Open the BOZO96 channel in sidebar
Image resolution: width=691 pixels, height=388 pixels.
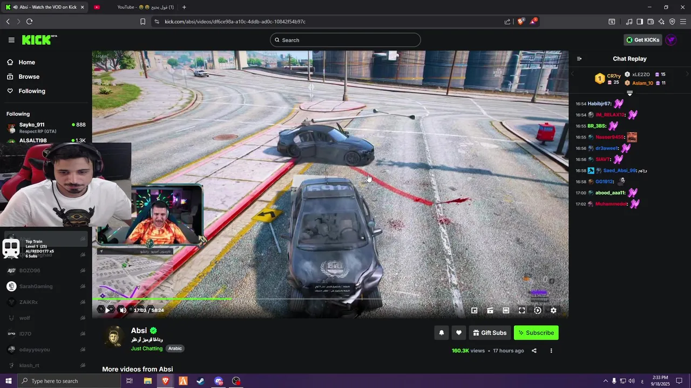tap(46, 271)
